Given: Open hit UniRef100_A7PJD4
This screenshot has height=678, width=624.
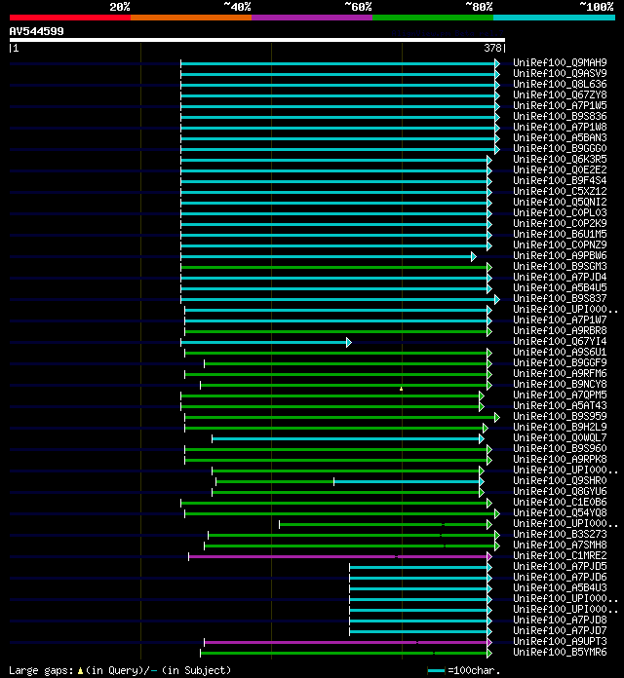Looking at the screenshot, I should pos(560,277).
